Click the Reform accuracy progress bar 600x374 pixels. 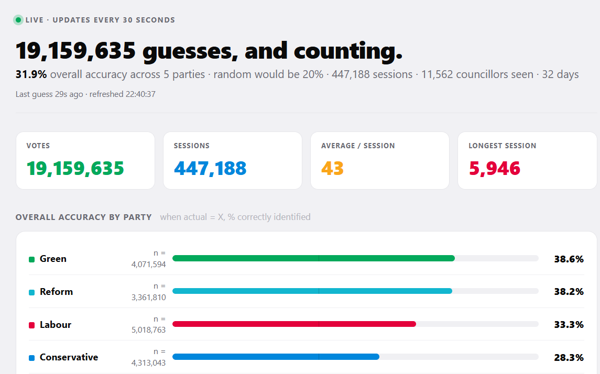pos(355,291)
